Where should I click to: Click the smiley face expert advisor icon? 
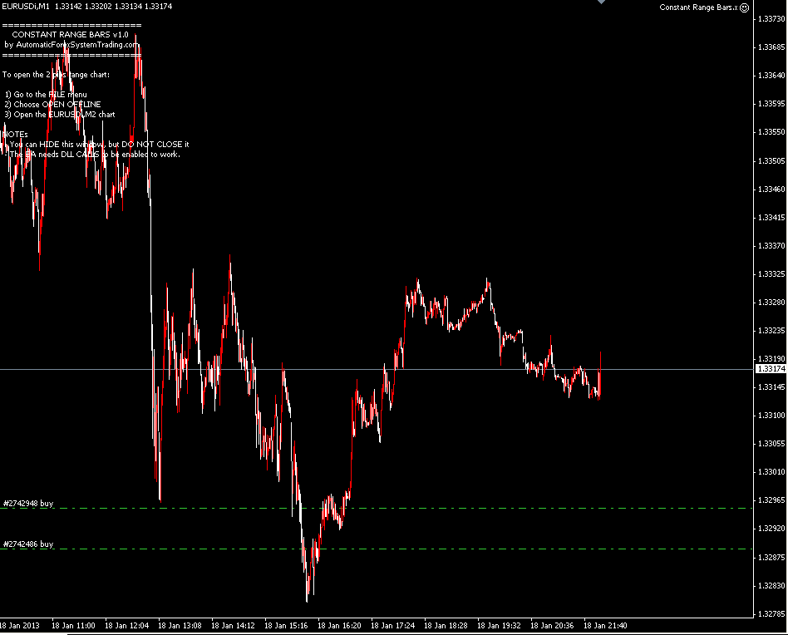(744, 7)
